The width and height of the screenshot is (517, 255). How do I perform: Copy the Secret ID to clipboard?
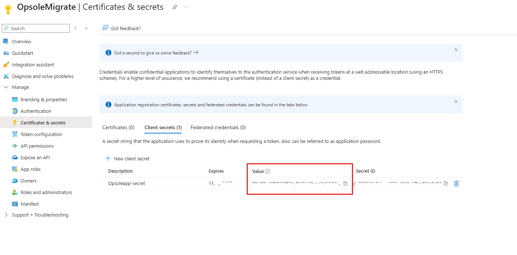click(446, 184)
